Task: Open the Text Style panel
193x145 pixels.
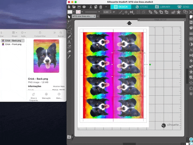Action: pos(191,50)
